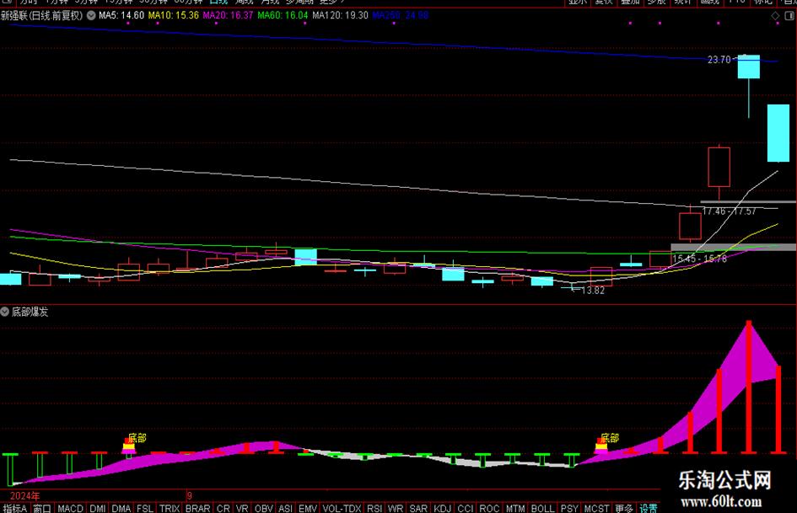Switch indicator to RSI

click(374, 508)
